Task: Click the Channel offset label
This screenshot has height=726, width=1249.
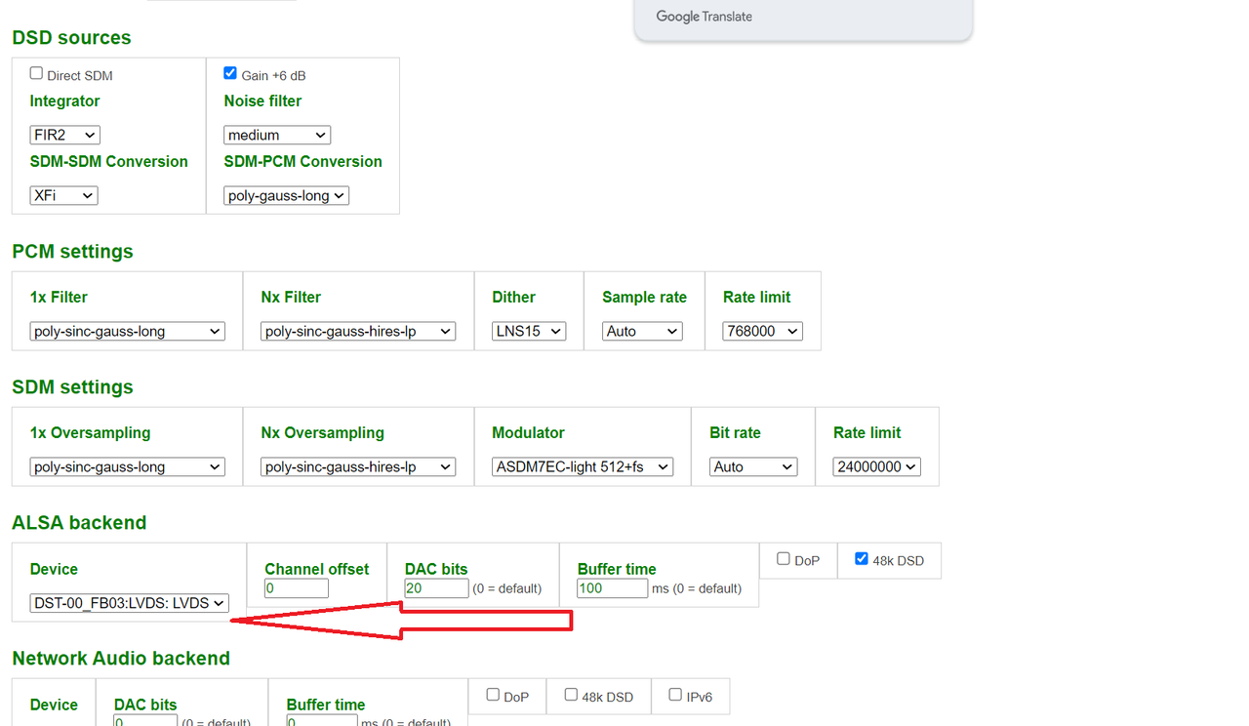Action: coord(317,569)
